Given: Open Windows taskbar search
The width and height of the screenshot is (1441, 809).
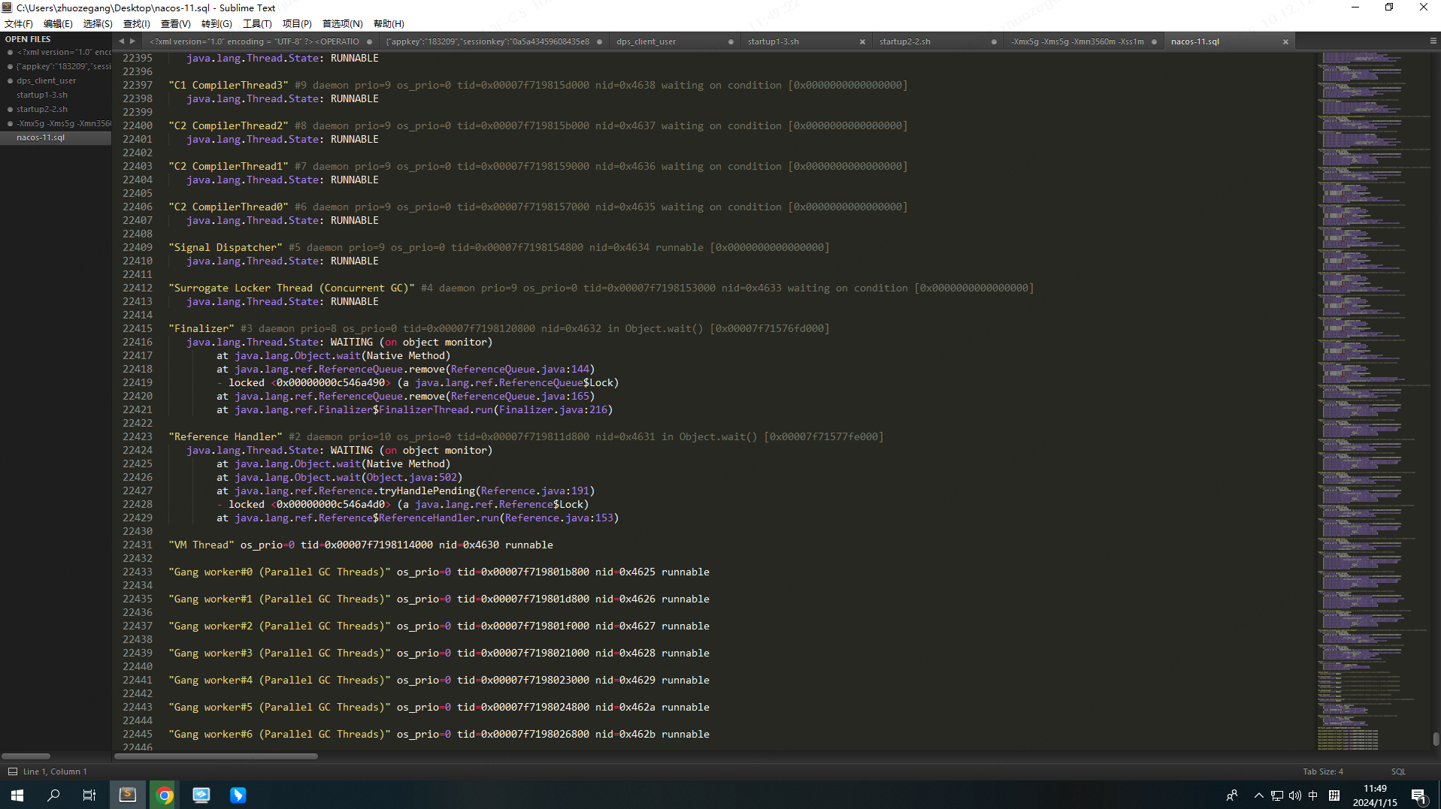Looking at the screenshot, I should [53, 795].
